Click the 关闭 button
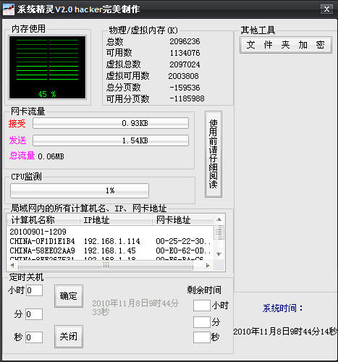This screenshot has width=338, height=362. [69, 337]
